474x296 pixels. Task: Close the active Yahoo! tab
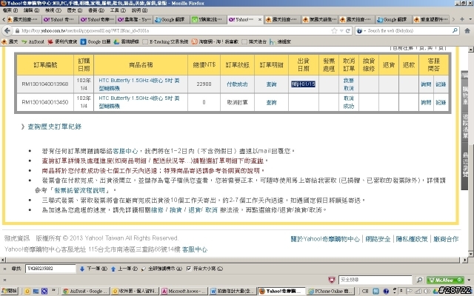point(260,19)
